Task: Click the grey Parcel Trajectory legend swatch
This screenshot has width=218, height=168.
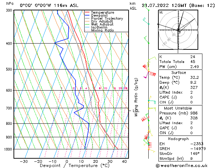Action: point(87,18)
